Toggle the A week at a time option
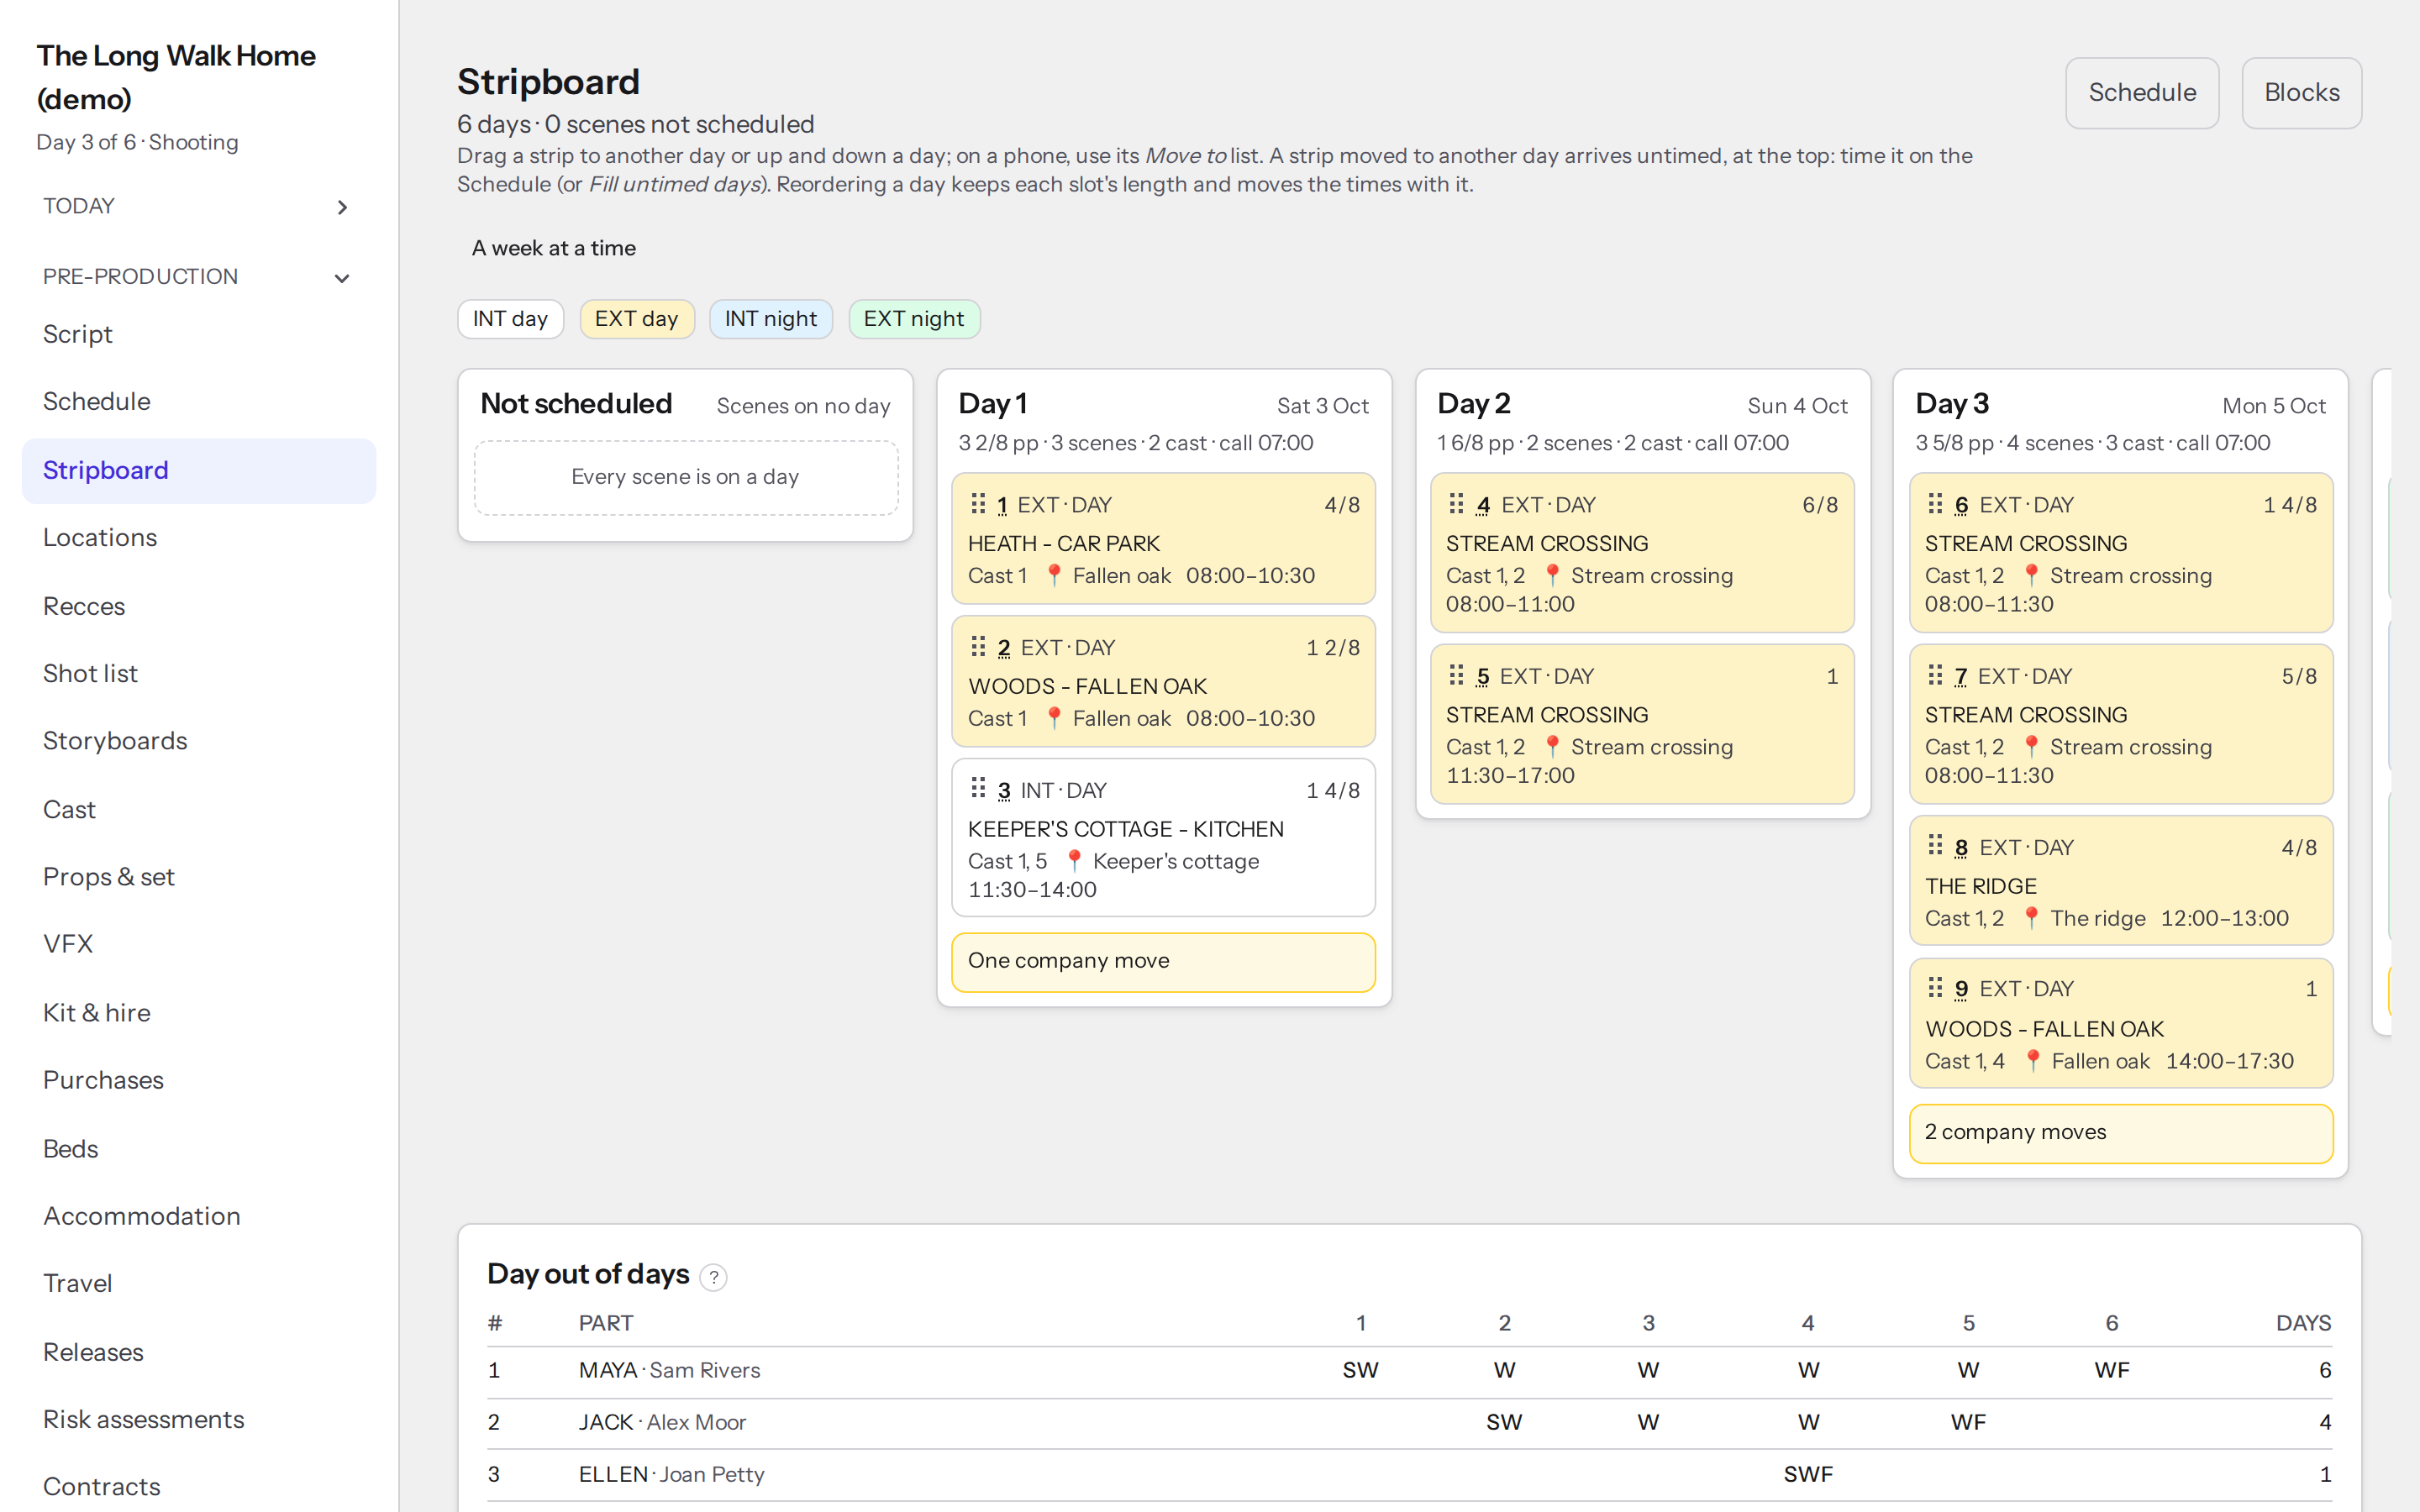 point(553,248)
